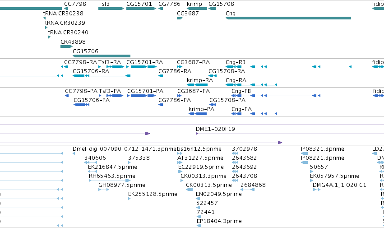The width and height of the screenshot is (384, 228).
Task: Select the EC22919.5prime EST label
Action: click(201, 167)
